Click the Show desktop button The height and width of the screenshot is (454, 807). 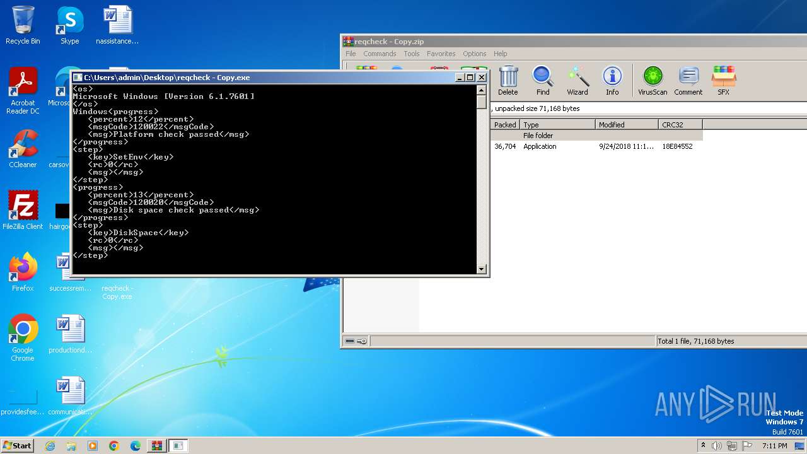coord(801,446)
